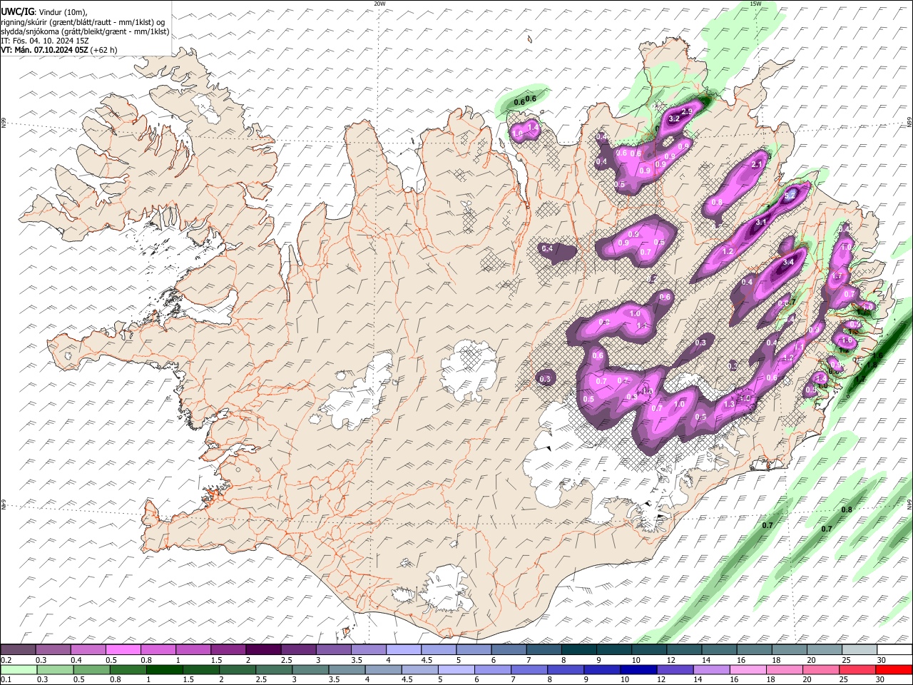Click the 'Vindur (10m)' heading text
The width and height of the screenshot is (913, 685).
(x=62, y=11)
